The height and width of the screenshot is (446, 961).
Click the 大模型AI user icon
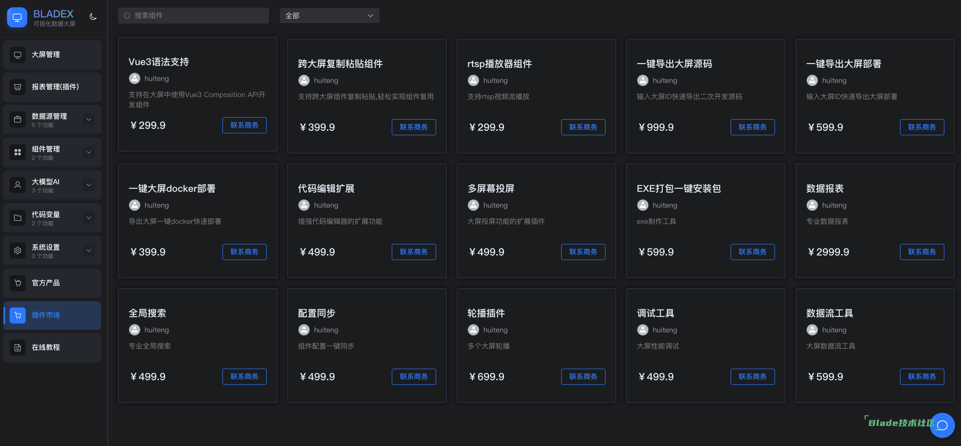coord(18,185)
